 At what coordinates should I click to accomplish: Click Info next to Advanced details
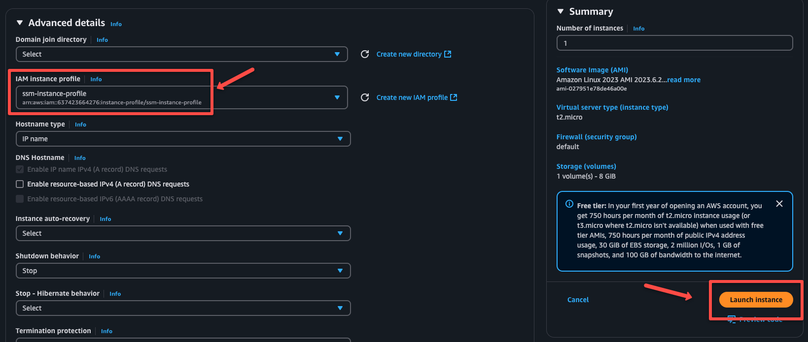116,24
